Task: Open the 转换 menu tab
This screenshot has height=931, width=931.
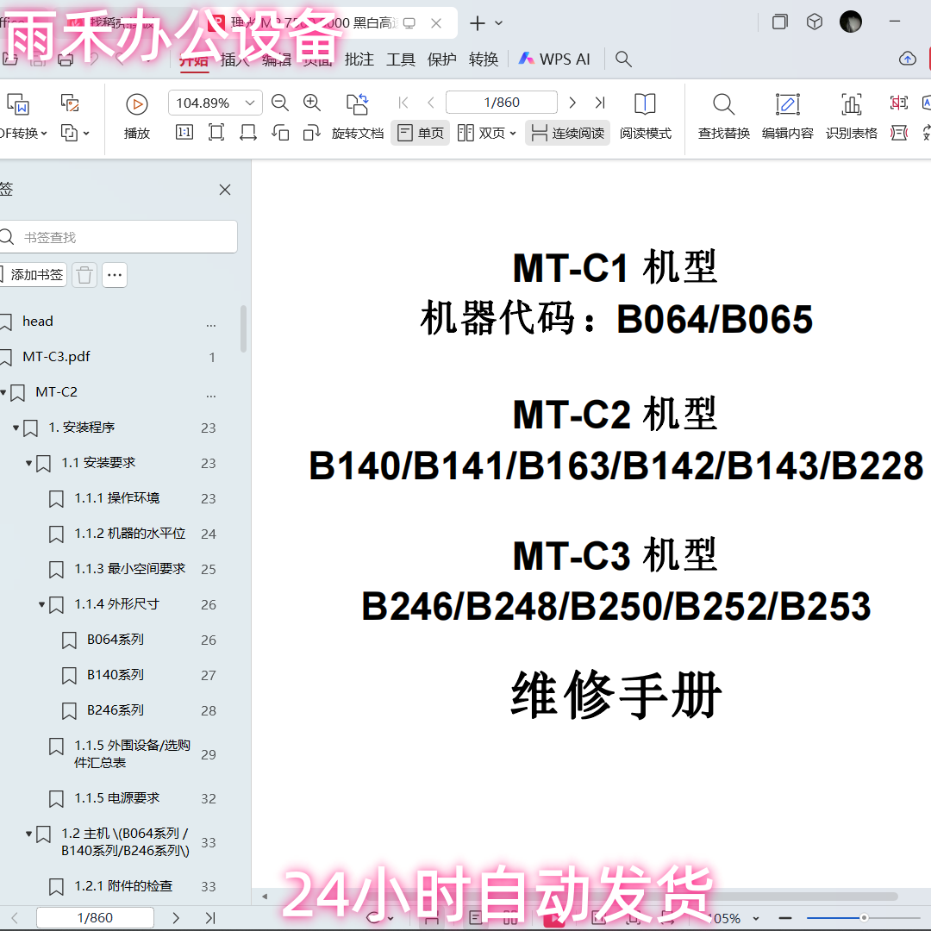Action: (x=484, y=59)
